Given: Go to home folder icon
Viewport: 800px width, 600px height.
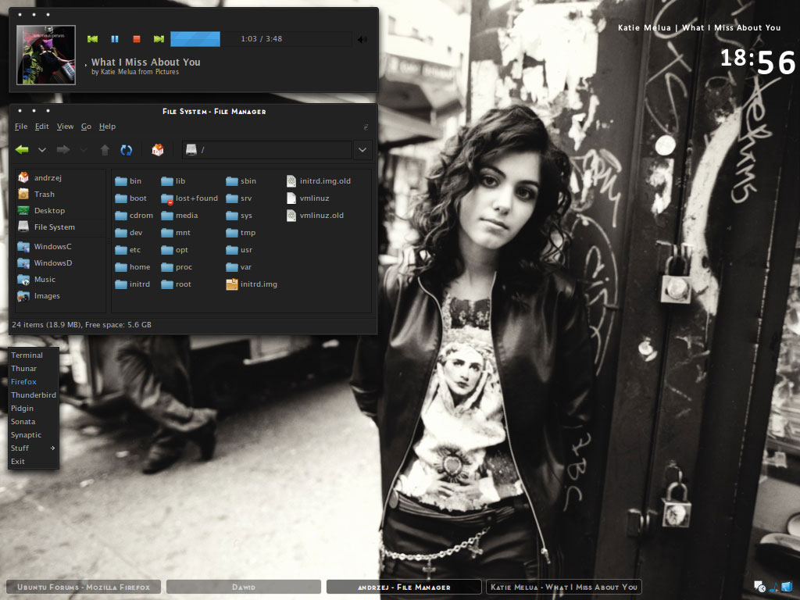Looking at the screenshot, I should [158, 150].
